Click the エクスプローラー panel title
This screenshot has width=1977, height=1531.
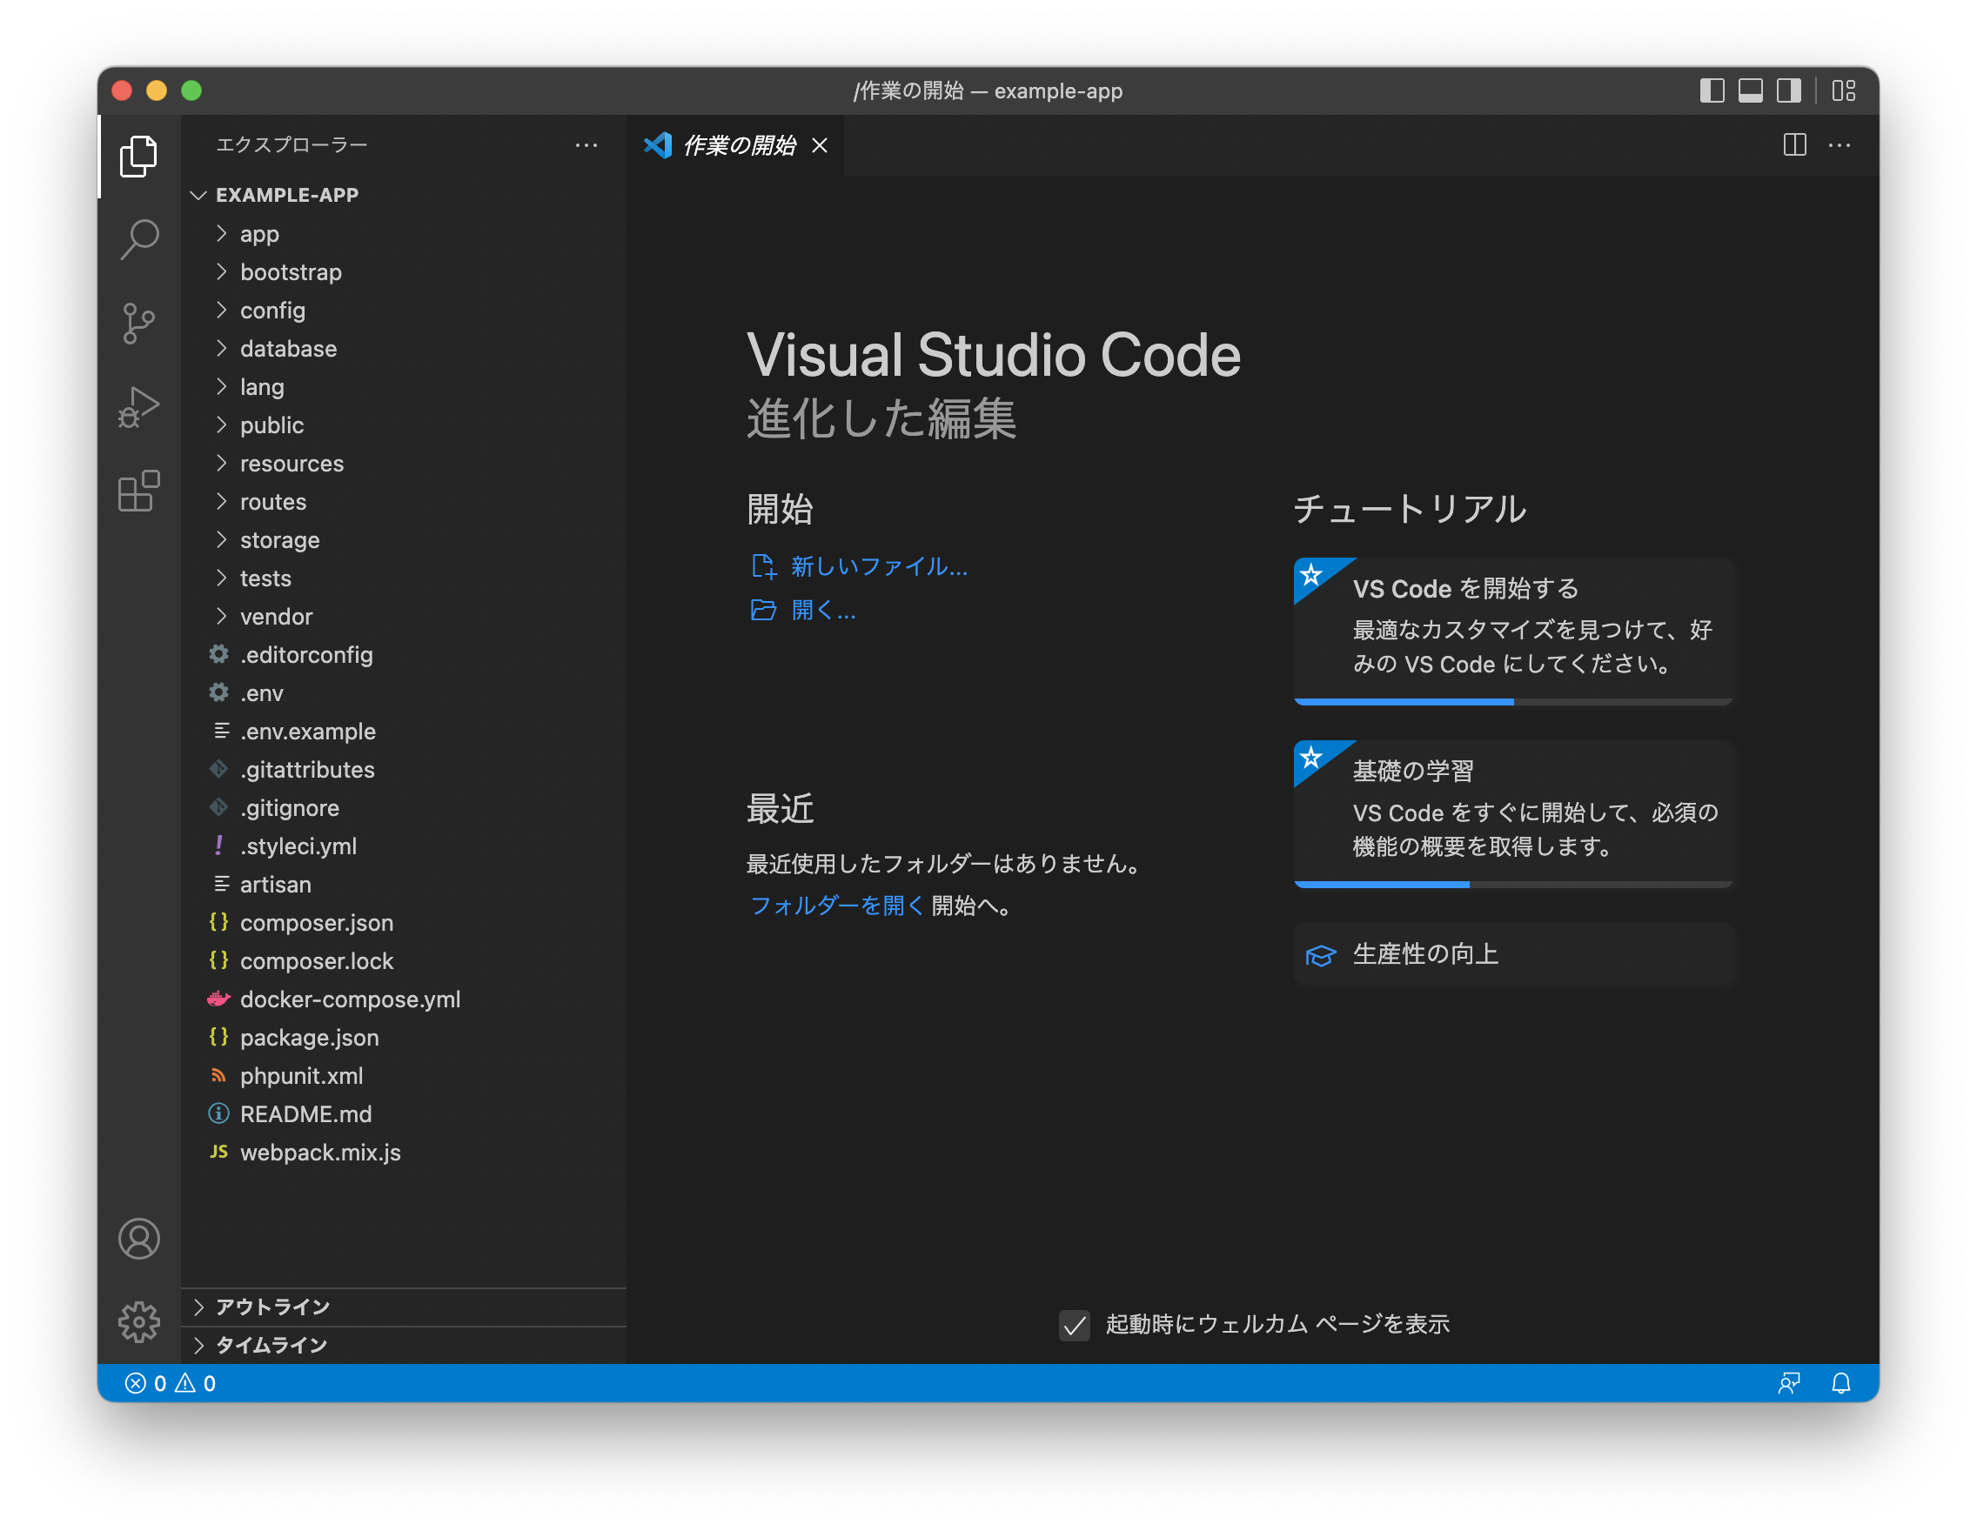click(x=292, y=144)
